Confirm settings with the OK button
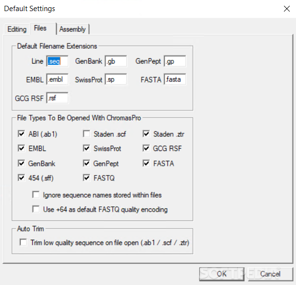This screenshot has width=296, height=285. point(222,274)
